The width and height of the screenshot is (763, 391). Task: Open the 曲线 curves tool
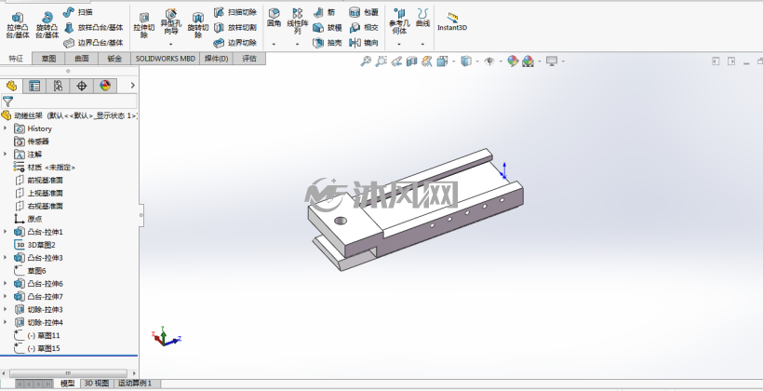pyautogui.click(x=422, y=18)
